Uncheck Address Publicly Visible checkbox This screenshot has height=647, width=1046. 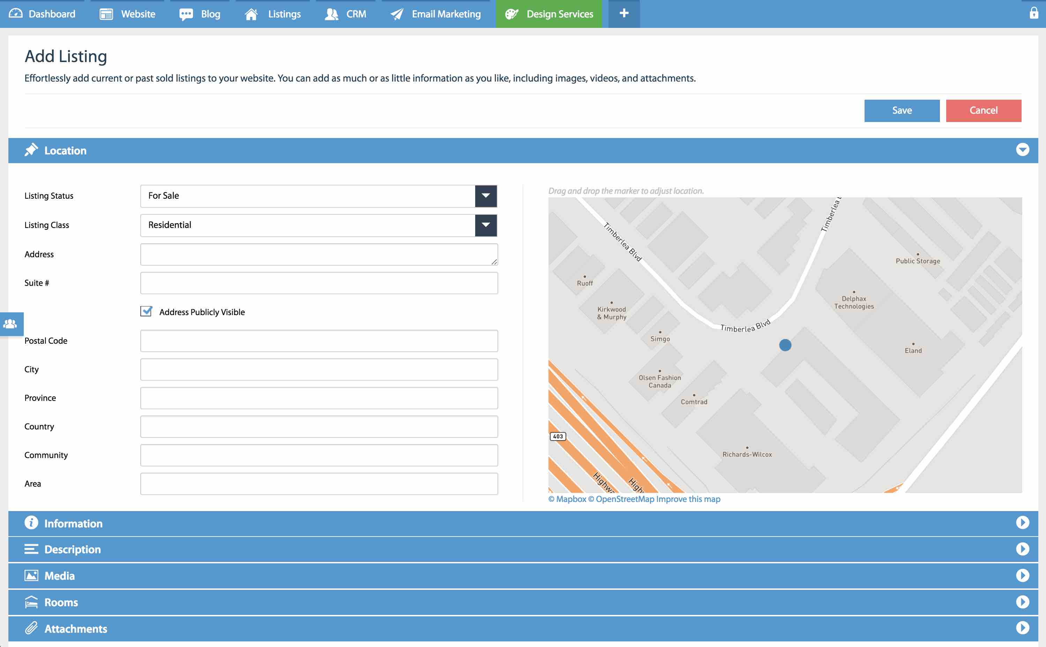coord(147,312)
